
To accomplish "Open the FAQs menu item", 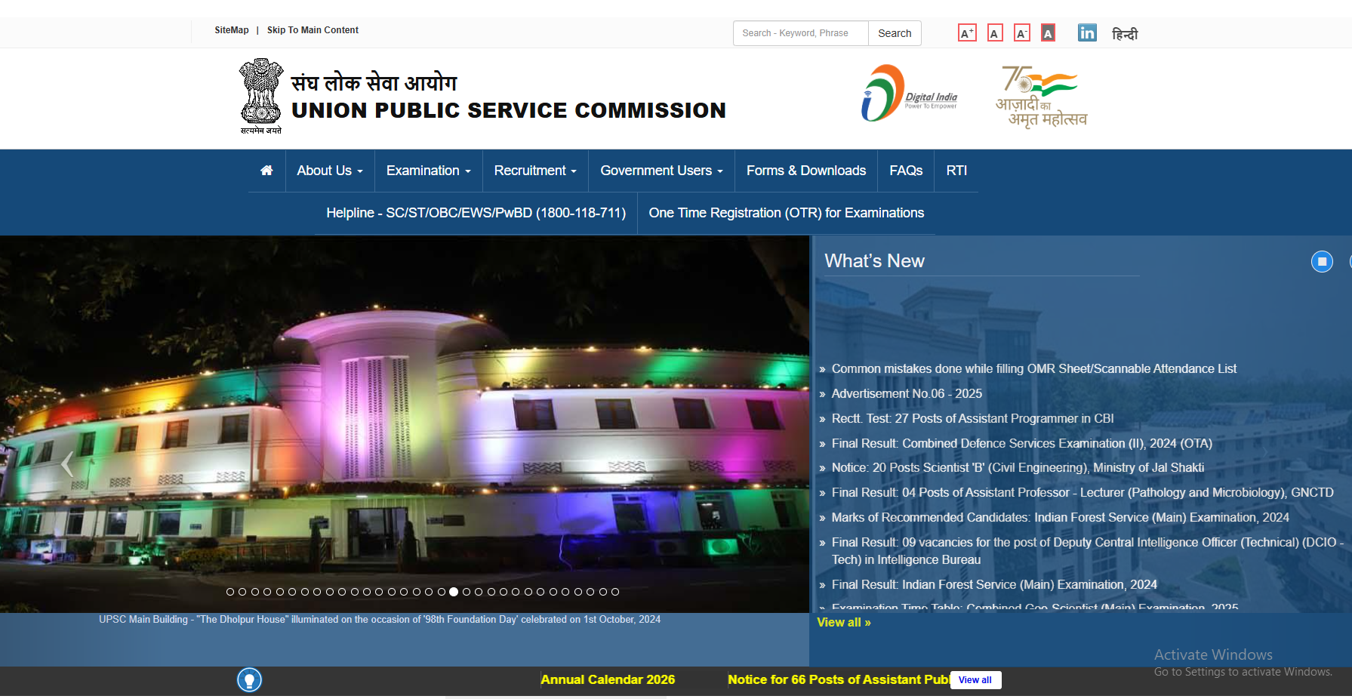I will coord(905,171).
